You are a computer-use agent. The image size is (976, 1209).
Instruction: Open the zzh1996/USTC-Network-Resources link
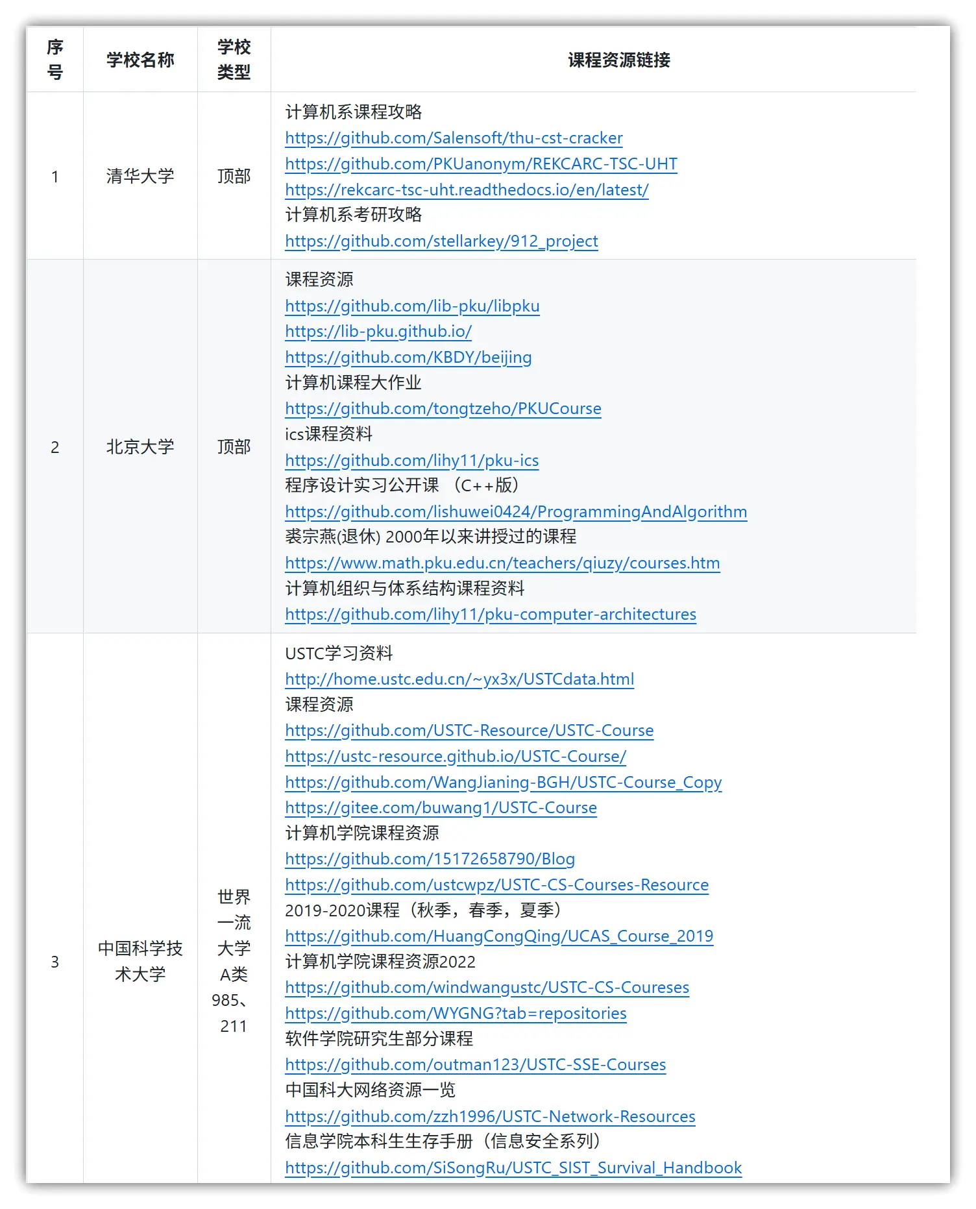[490, 1117]
